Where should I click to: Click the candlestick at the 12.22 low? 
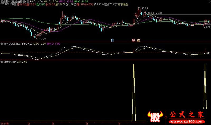pos(37,37)
